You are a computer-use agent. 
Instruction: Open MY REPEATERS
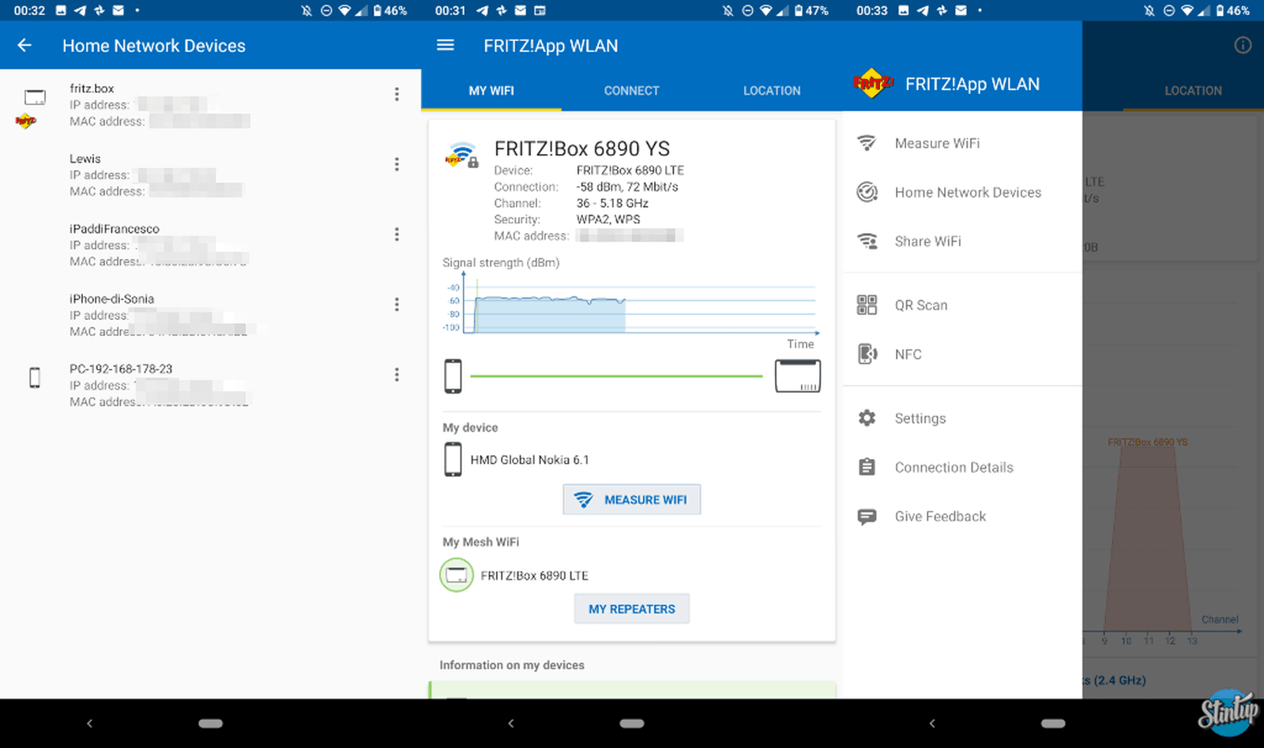pyautogui.click(x=631, y=608)
